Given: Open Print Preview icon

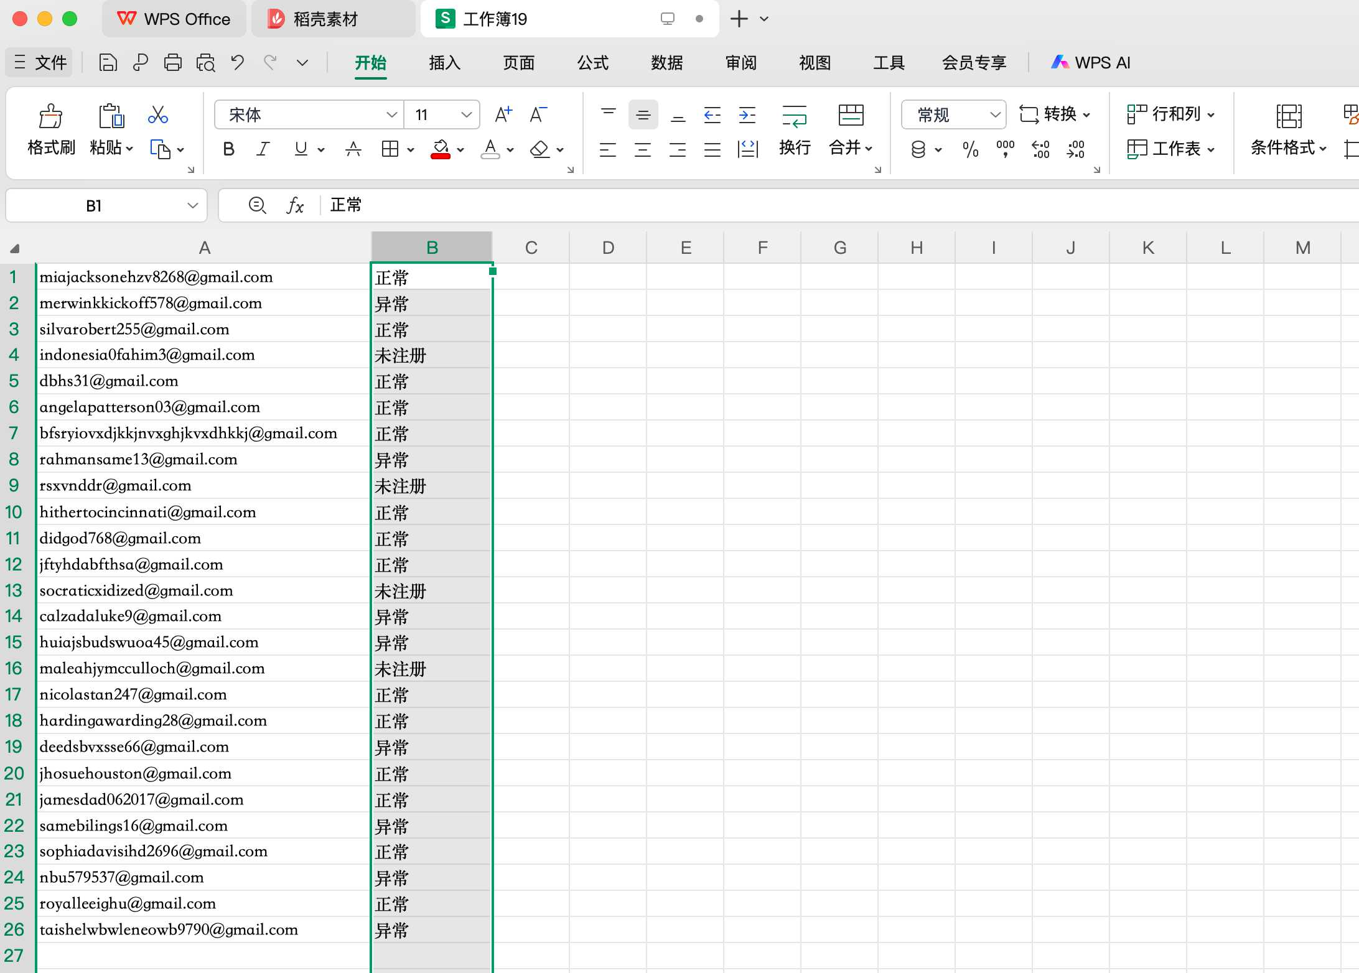Looking at the screenshot, I should coord(205,62).
